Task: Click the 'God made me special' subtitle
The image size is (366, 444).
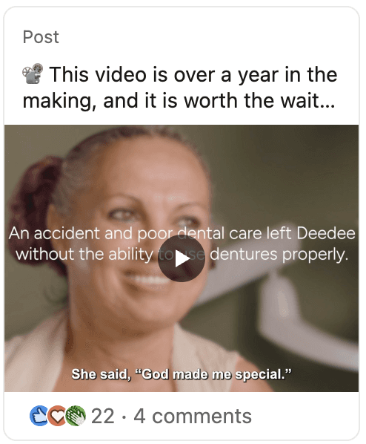Action: tap(182, 374)
